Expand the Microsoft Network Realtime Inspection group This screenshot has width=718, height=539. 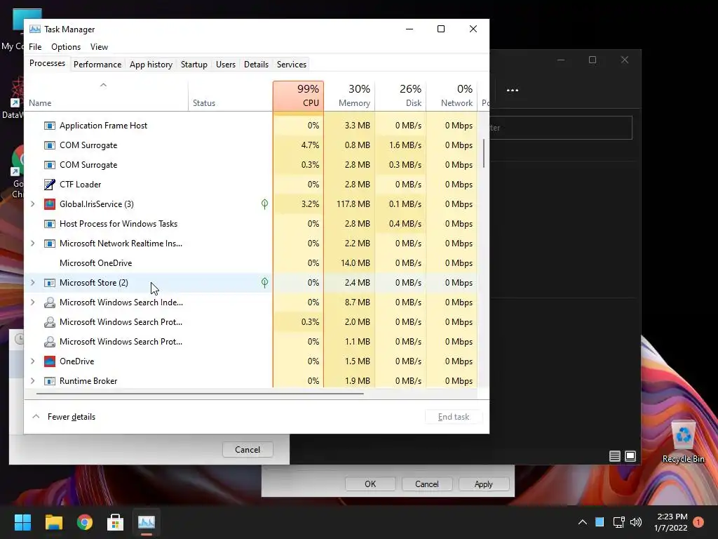[x=32, y=244]
